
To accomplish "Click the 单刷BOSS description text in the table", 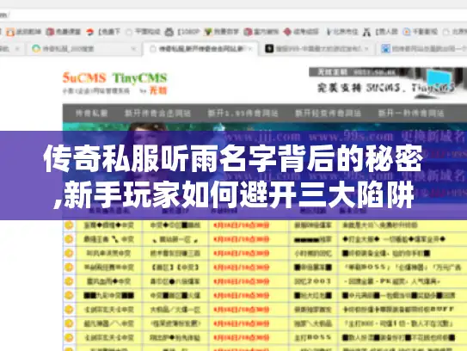I will pyautogui.click(x=402, y=268).
